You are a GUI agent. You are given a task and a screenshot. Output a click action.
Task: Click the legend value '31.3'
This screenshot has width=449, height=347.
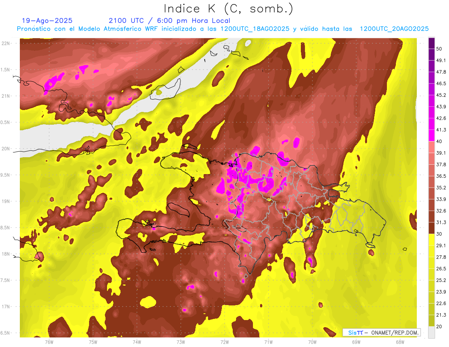point(441,222)
